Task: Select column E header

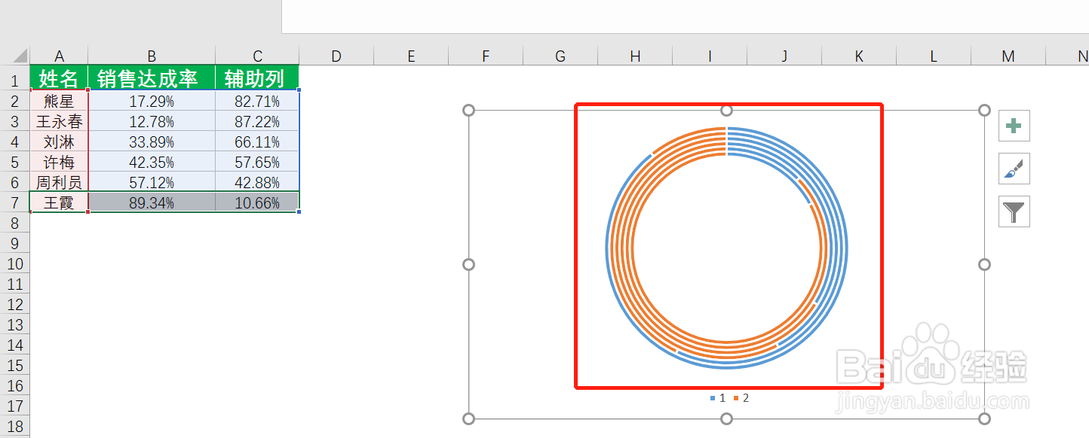Action: pos(411,56)
